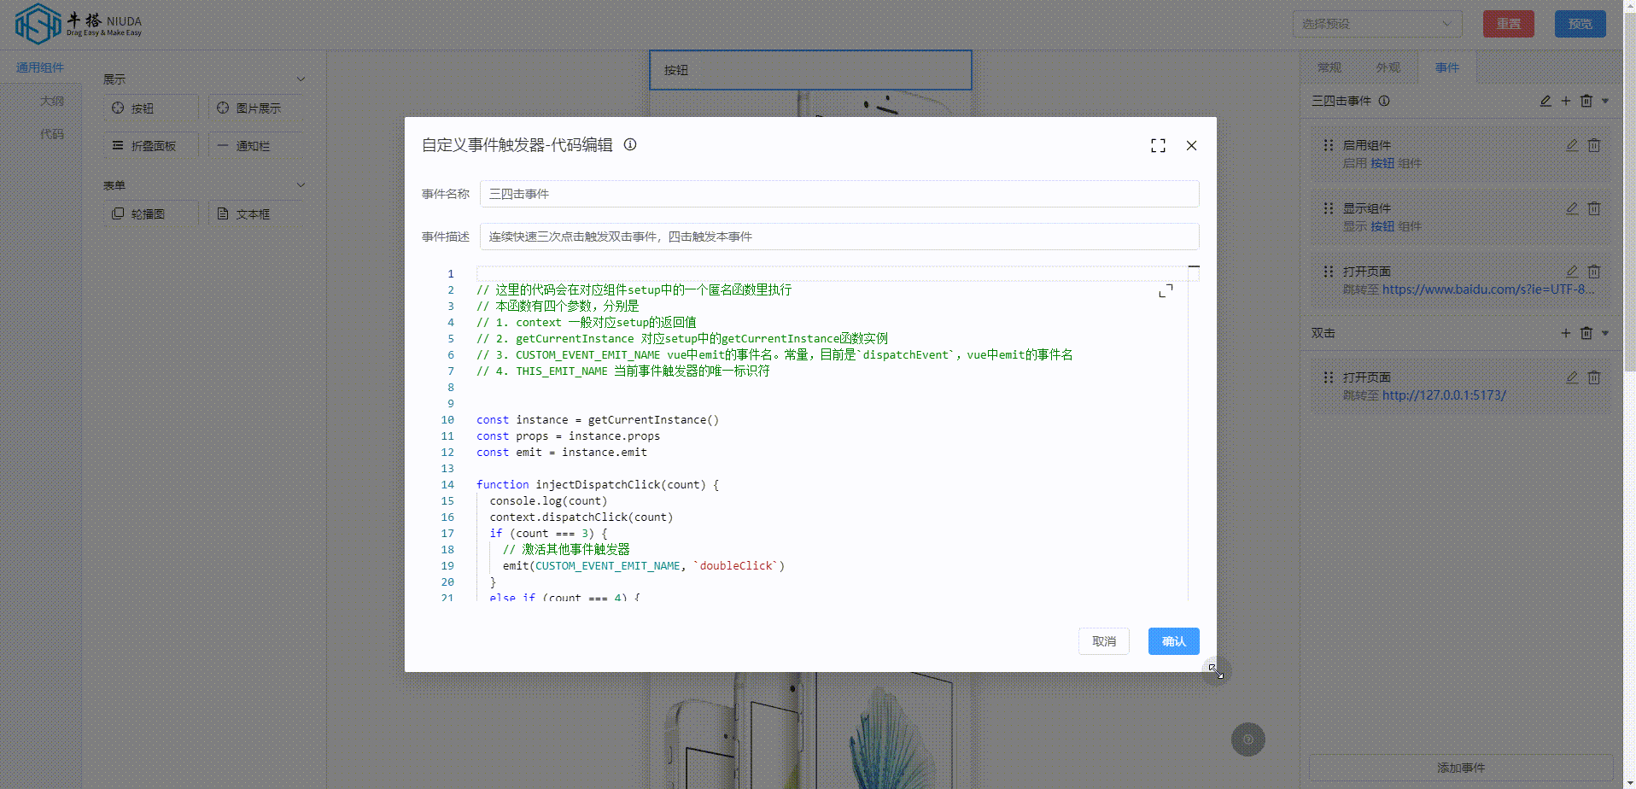Delete the 双击 event via trash icon
This screenshot has height=789, width=1636.
click(1586, 333)
